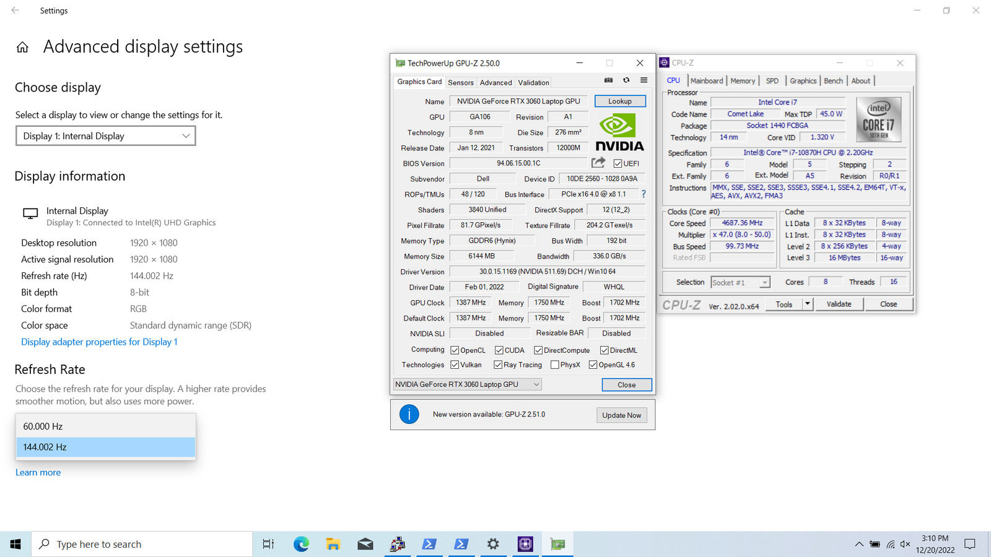This screenshot has width=991, height=557.
Task: Toggle the UEFI checkbox
Action: point(618,163)
